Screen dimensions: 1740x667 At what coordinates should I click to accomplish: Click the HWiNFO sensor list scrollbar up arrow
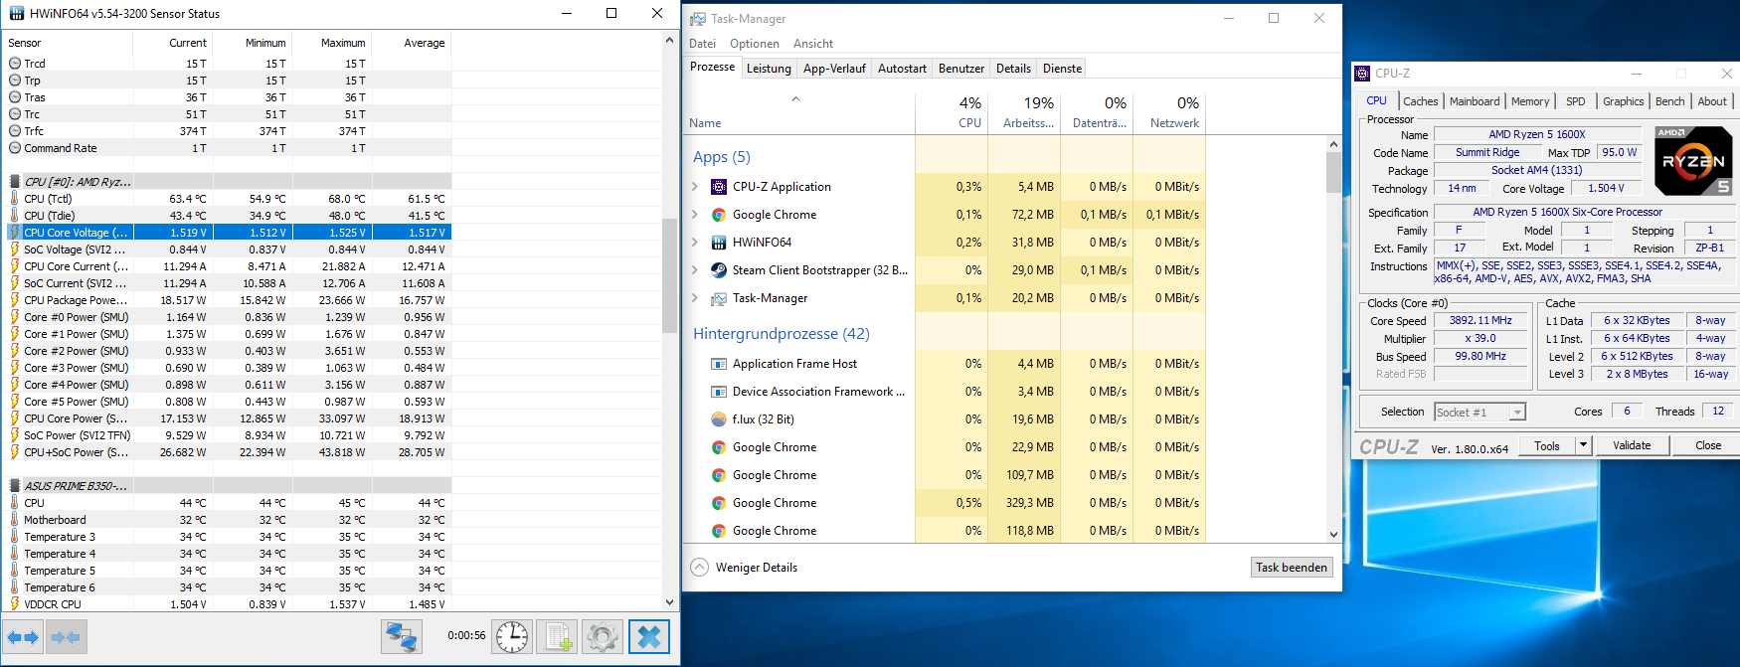click(669, 41)
